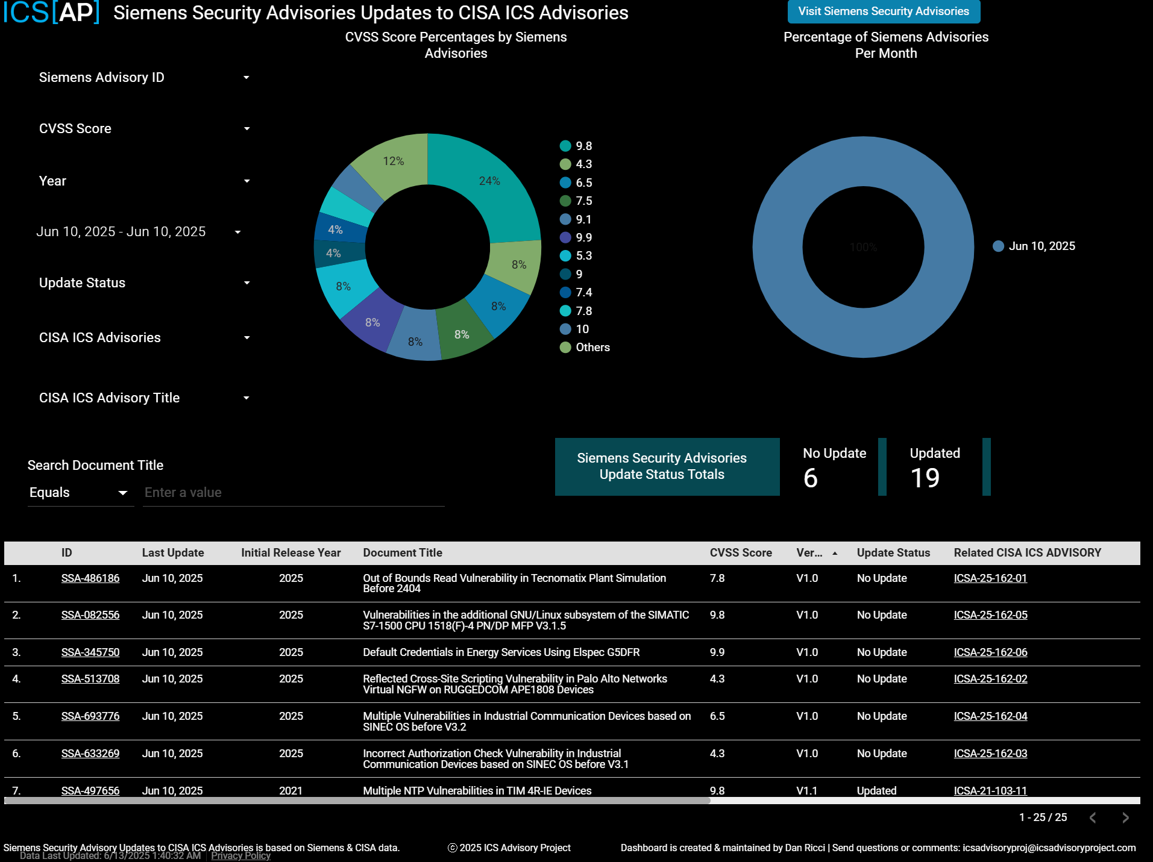Click the 7.4 legend color dot
1153x862 pixels.
[x=565, y=292]
